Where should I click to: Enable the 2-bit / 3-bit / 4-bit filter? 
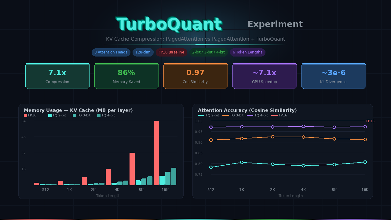pos(209,52)
